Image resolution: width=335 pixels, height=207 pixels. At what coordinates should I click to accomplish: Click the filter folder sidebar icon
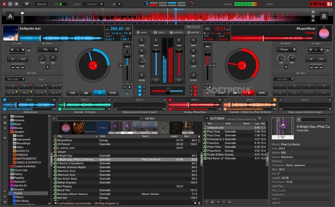coord(5,128)
